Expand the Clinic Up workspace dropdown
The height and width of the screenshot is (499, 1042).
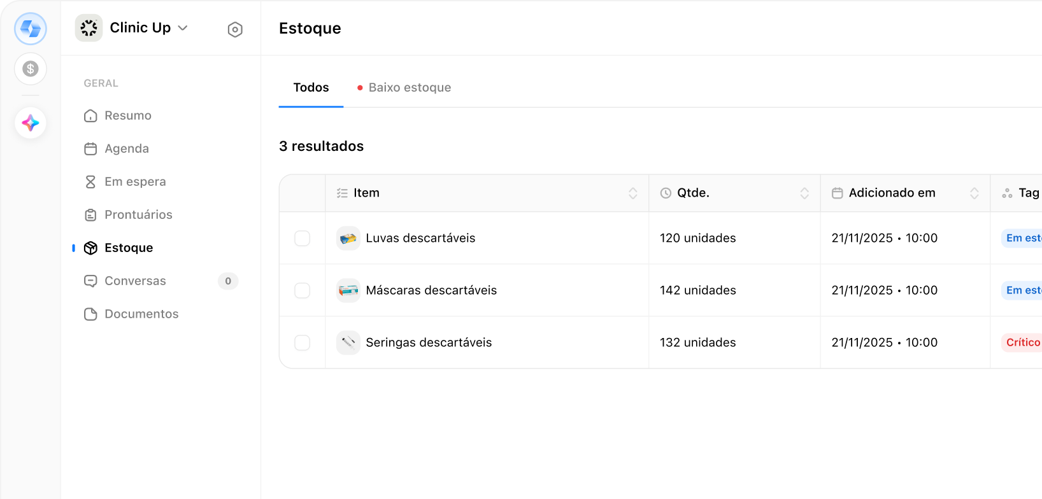point(183,28)
